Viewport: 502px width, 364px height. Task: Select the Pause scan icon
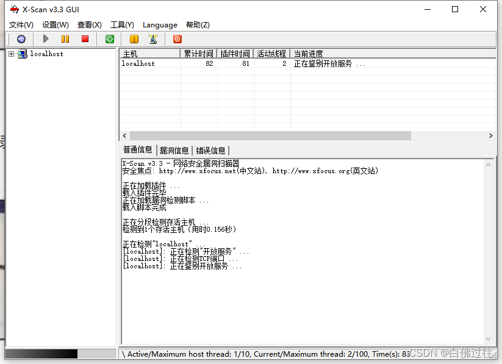coord(65,39)
